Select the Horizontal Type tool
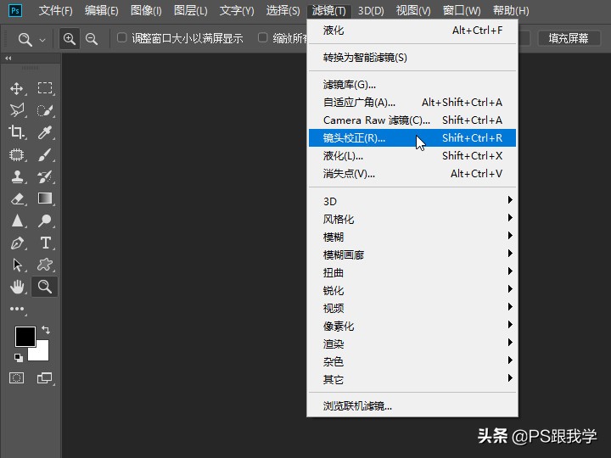The height and width of the screenshot is (458, 611). click(x=45, y=243)
